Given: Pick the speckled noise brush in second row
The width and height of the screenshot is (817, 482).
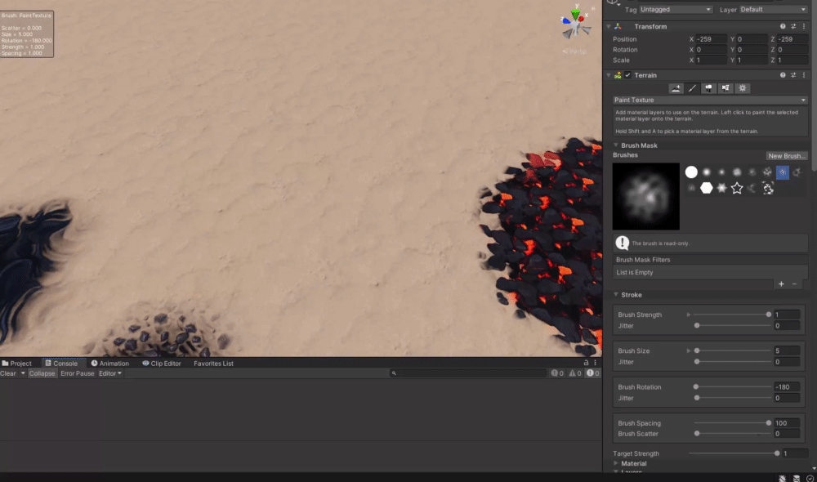Looking at the screenshot, I should pyautogui.click(x=767, y=188).
